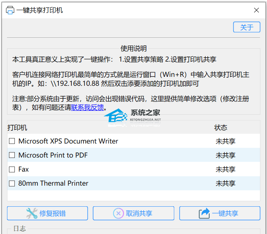Tick the Fax printer checkbox
Viewport: 267px width, 234px height.
pos(12,169)
